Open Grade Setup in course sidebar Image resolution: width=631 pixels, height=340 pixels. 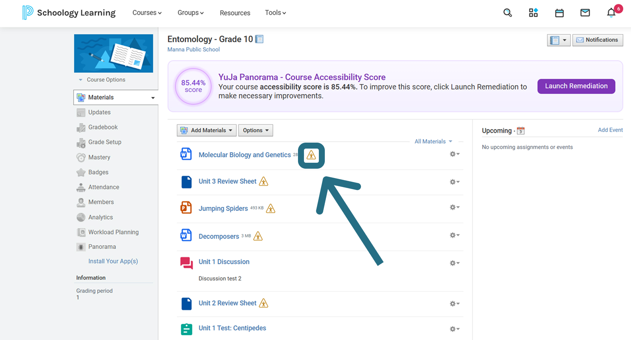click(105, 142)
